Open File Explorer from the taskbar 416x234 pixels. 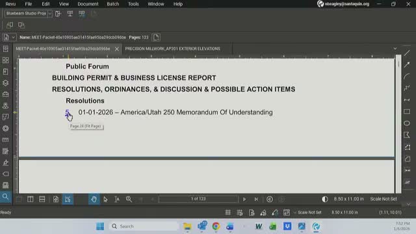187,226
